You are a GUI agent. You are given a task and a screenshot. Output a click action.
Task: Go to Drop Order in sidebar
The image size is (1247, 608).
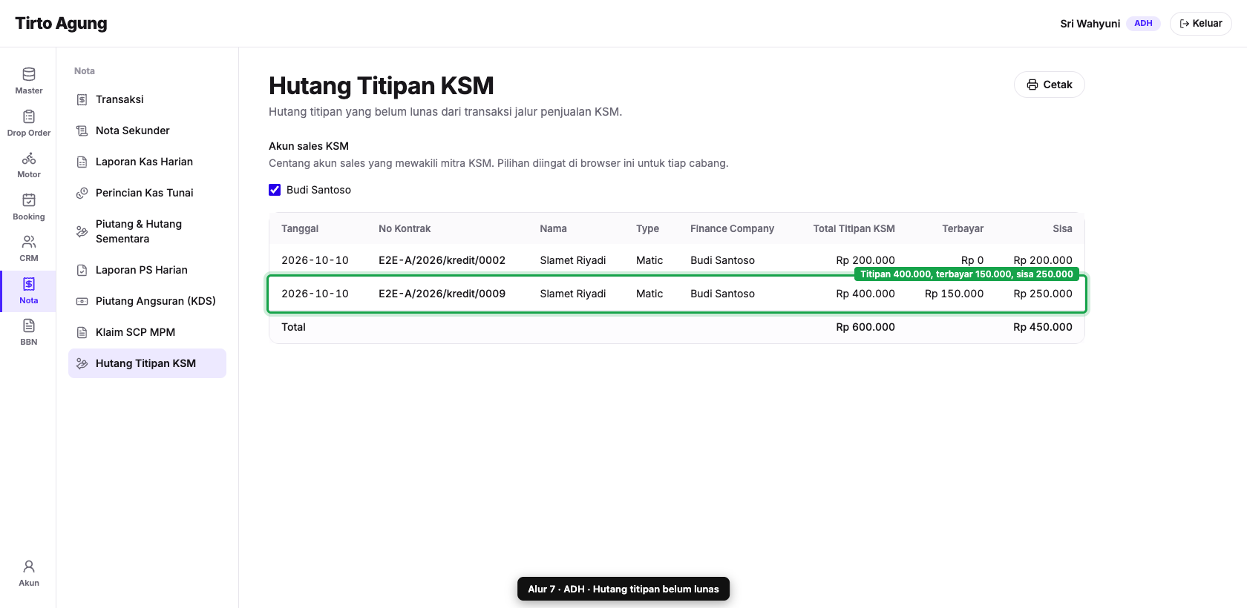28,123
